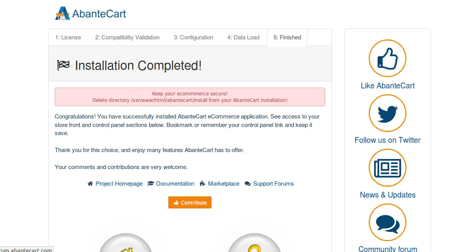Select the 4: Data Load tab
Viewport: 467px width, 252px height.
click(x=244, y=37)
